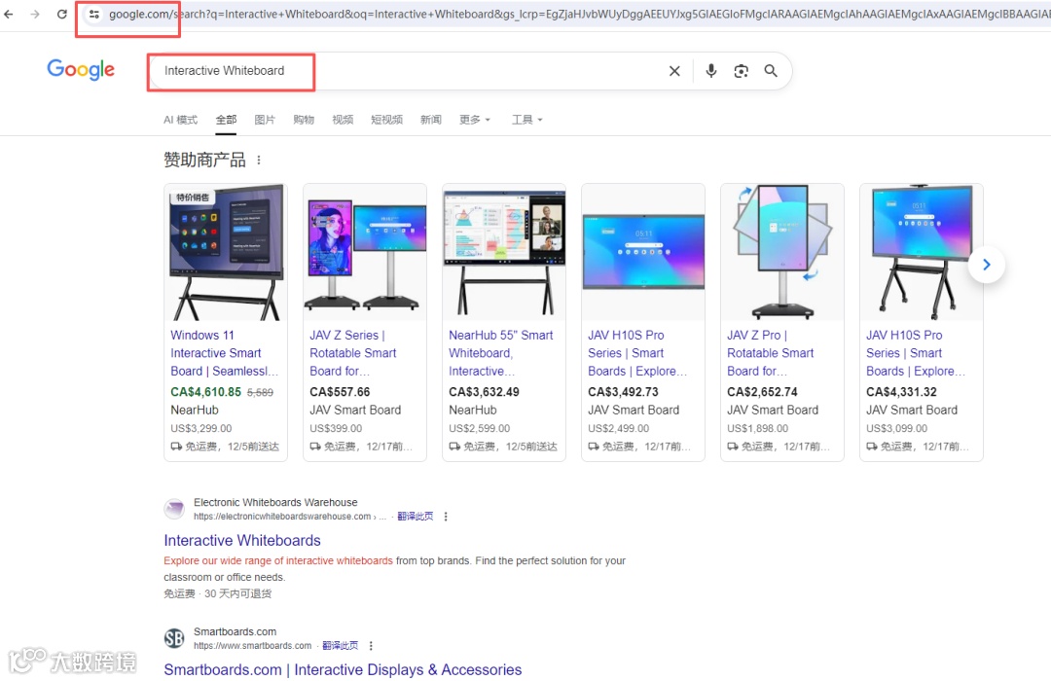Click the CA$3,632.49 price
The width and height of the screenshot is (1051, 681).
(484, 391)
